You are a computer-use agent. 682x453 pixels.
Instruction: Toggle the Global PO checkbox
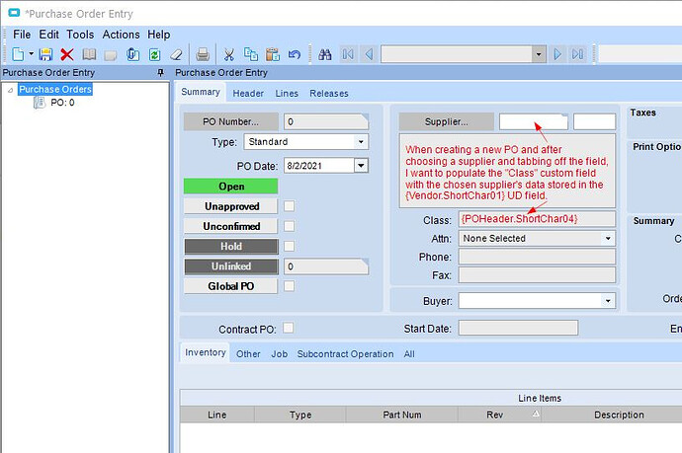289,286
